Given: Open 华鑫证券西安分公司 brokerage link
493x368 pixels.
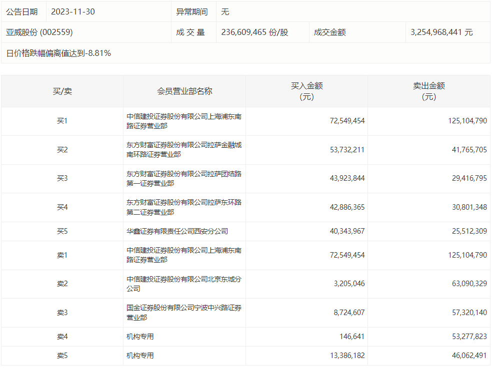Looking at the screenshot, I should click(177, 232).
